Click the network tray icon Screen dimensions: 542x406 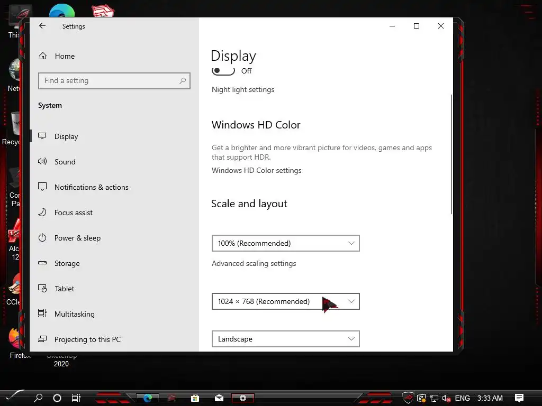coord(434,399)
